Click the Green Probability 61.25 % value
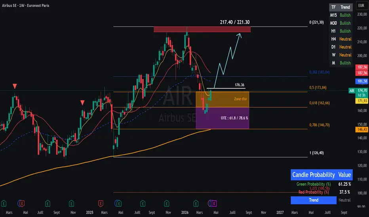This screenshot has width=369, height=217. [x=344, y=184]
